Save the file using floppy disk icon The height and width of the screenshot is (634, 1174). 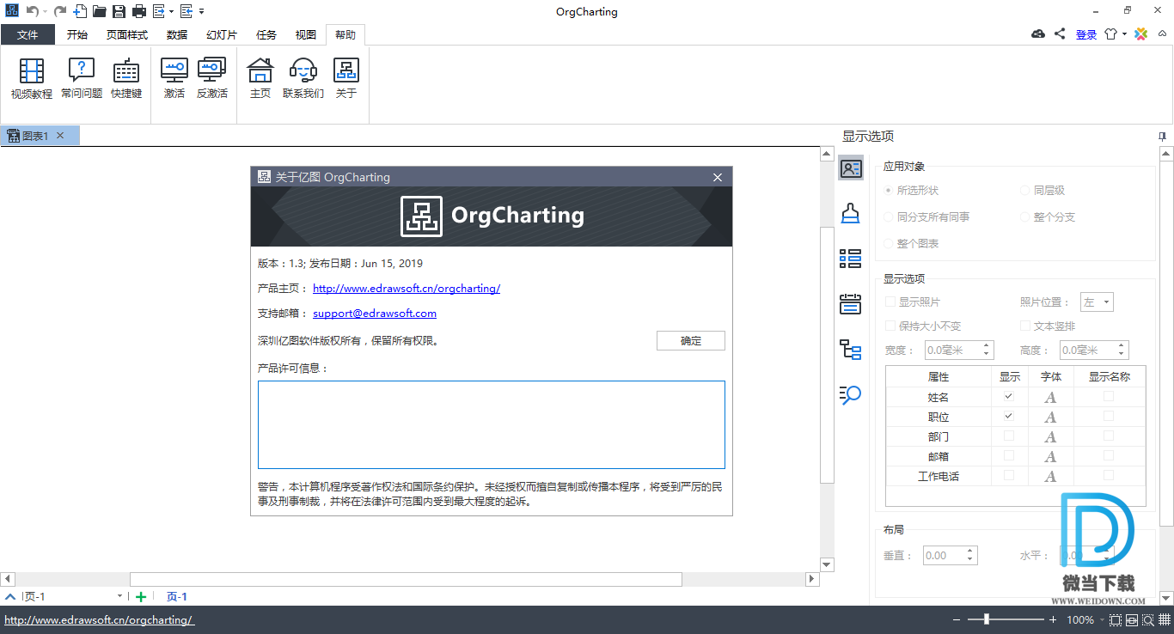[x=119, y=11]
